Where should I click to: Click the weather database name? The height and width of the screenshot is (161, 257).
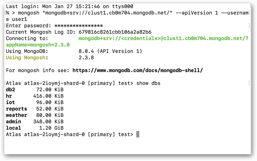(16, 115)
